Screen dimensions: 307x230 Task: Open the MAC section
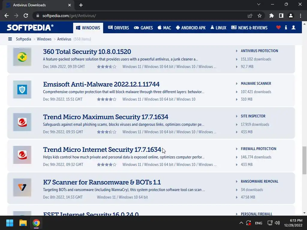click(x=165, y=28)
